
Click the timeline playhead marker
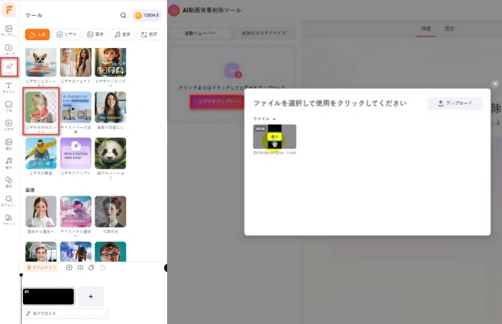[x=21, y=275]
